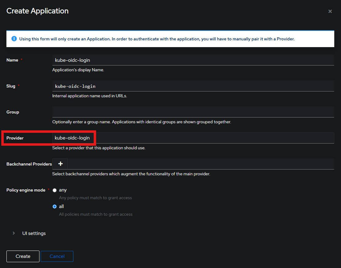Screen dimensions: 341x268
Task: Click the 'Any policy must match to grant access' text
Action: pos(95,198)
